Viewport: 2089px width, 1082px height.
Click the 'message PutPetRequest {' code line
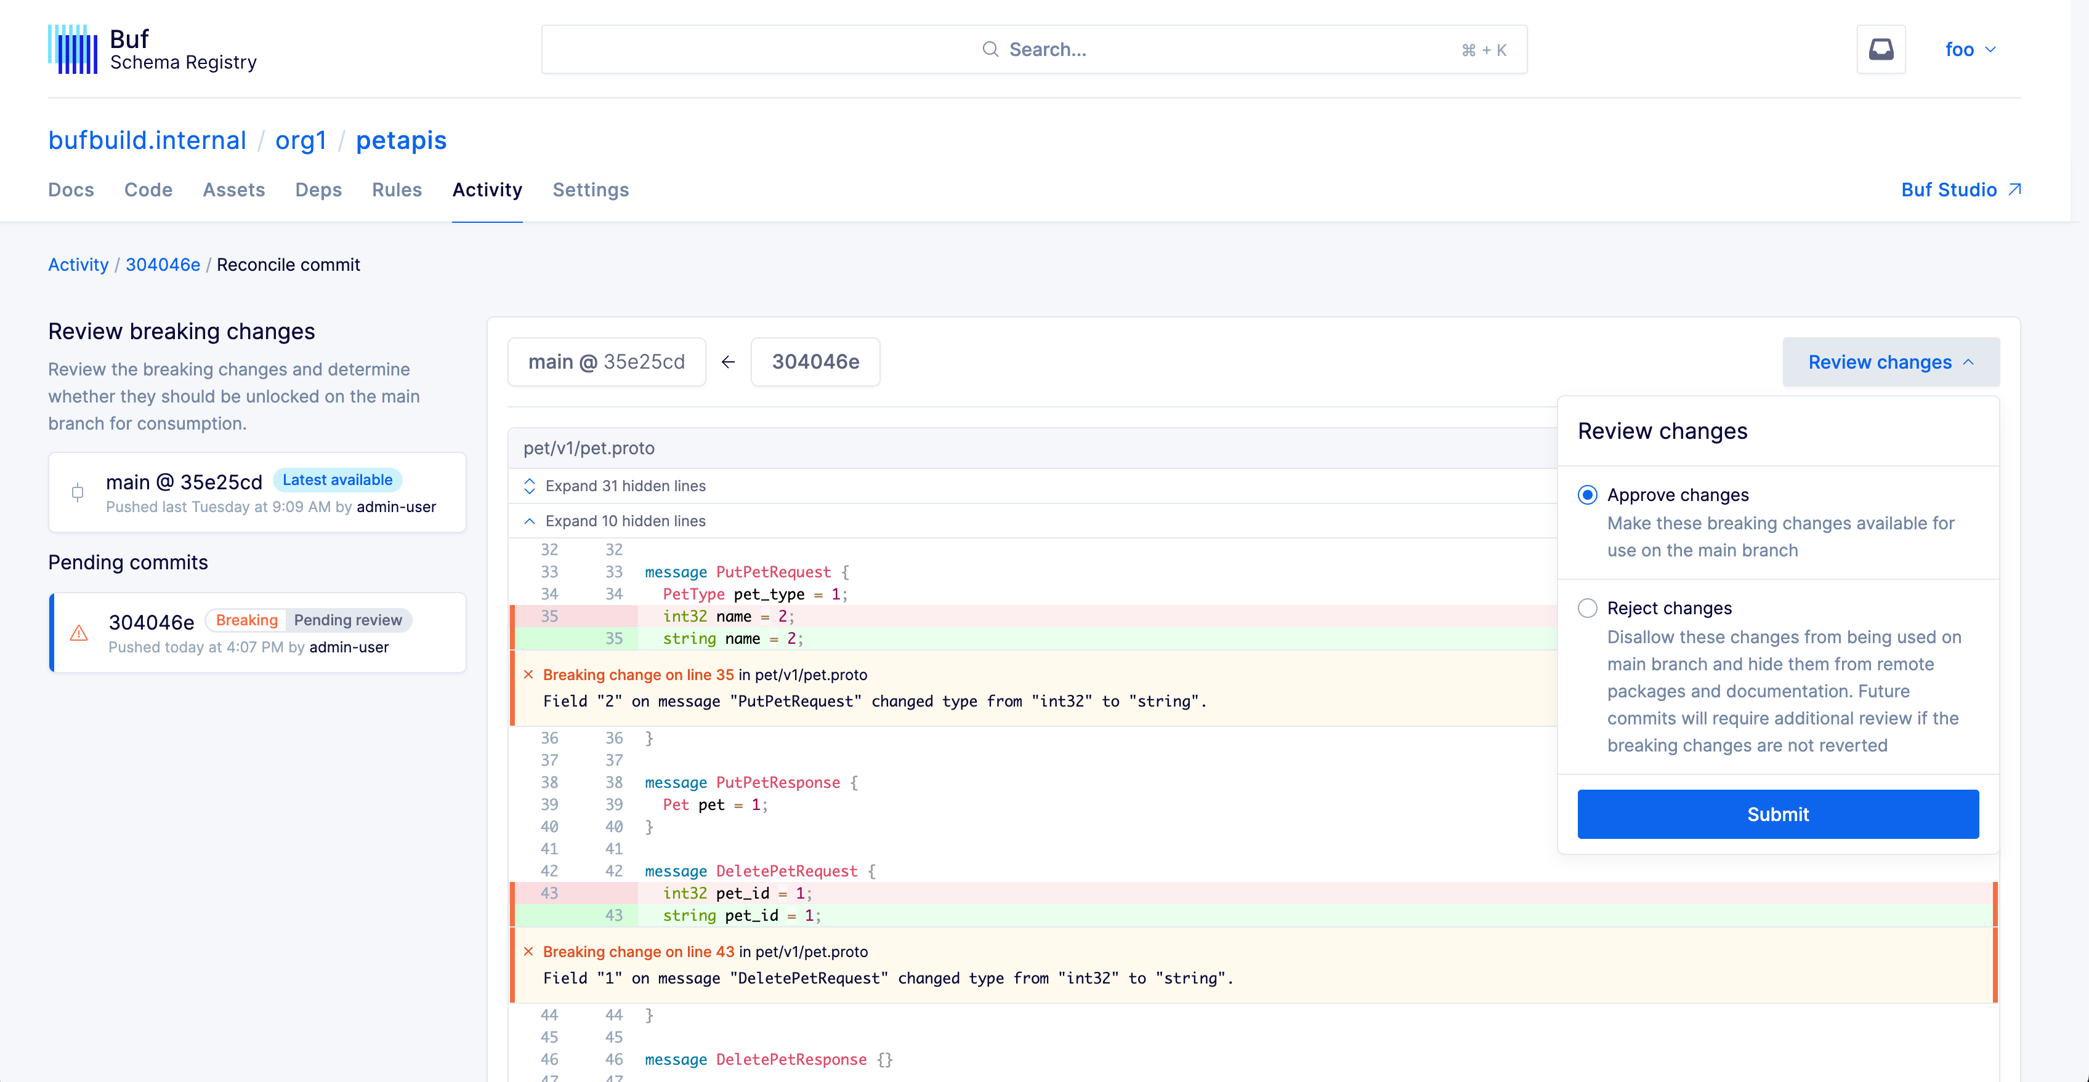[x=747, y=572]
